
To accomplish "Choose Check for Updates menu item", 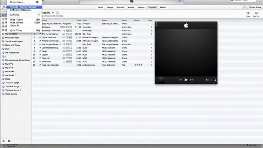I will pos(24,10).
